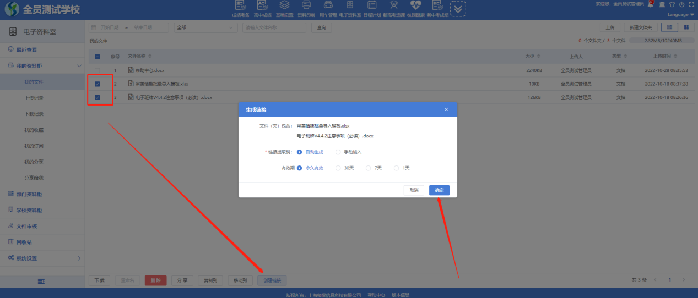Toggle the select-all header checkbox
698x298 pixels.
click(98, 56)
